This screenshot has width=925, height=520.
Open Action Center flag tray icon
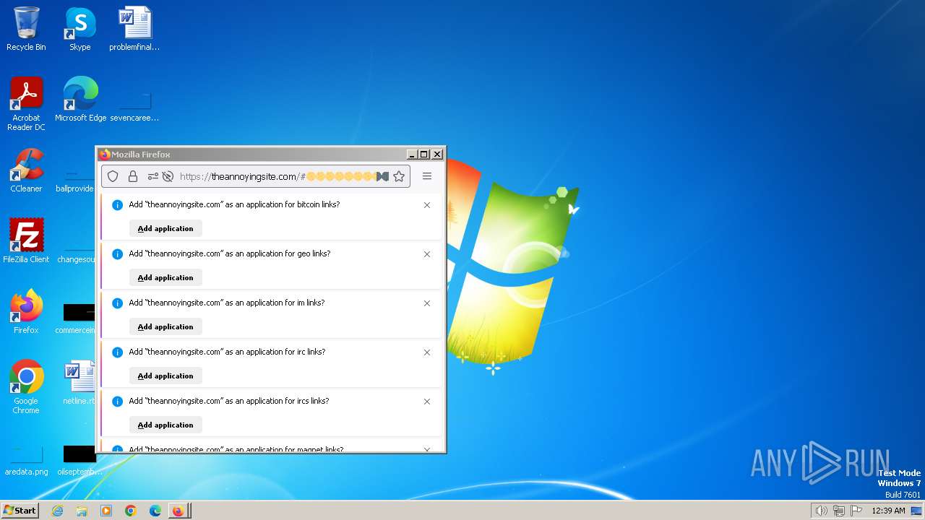point(856,511)
